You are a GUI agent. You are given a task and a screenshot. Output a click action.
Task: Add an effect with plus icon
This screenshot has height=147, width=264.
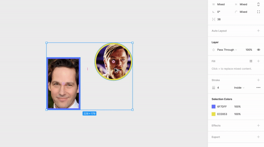pyautogui.click(x=258, y=126)
